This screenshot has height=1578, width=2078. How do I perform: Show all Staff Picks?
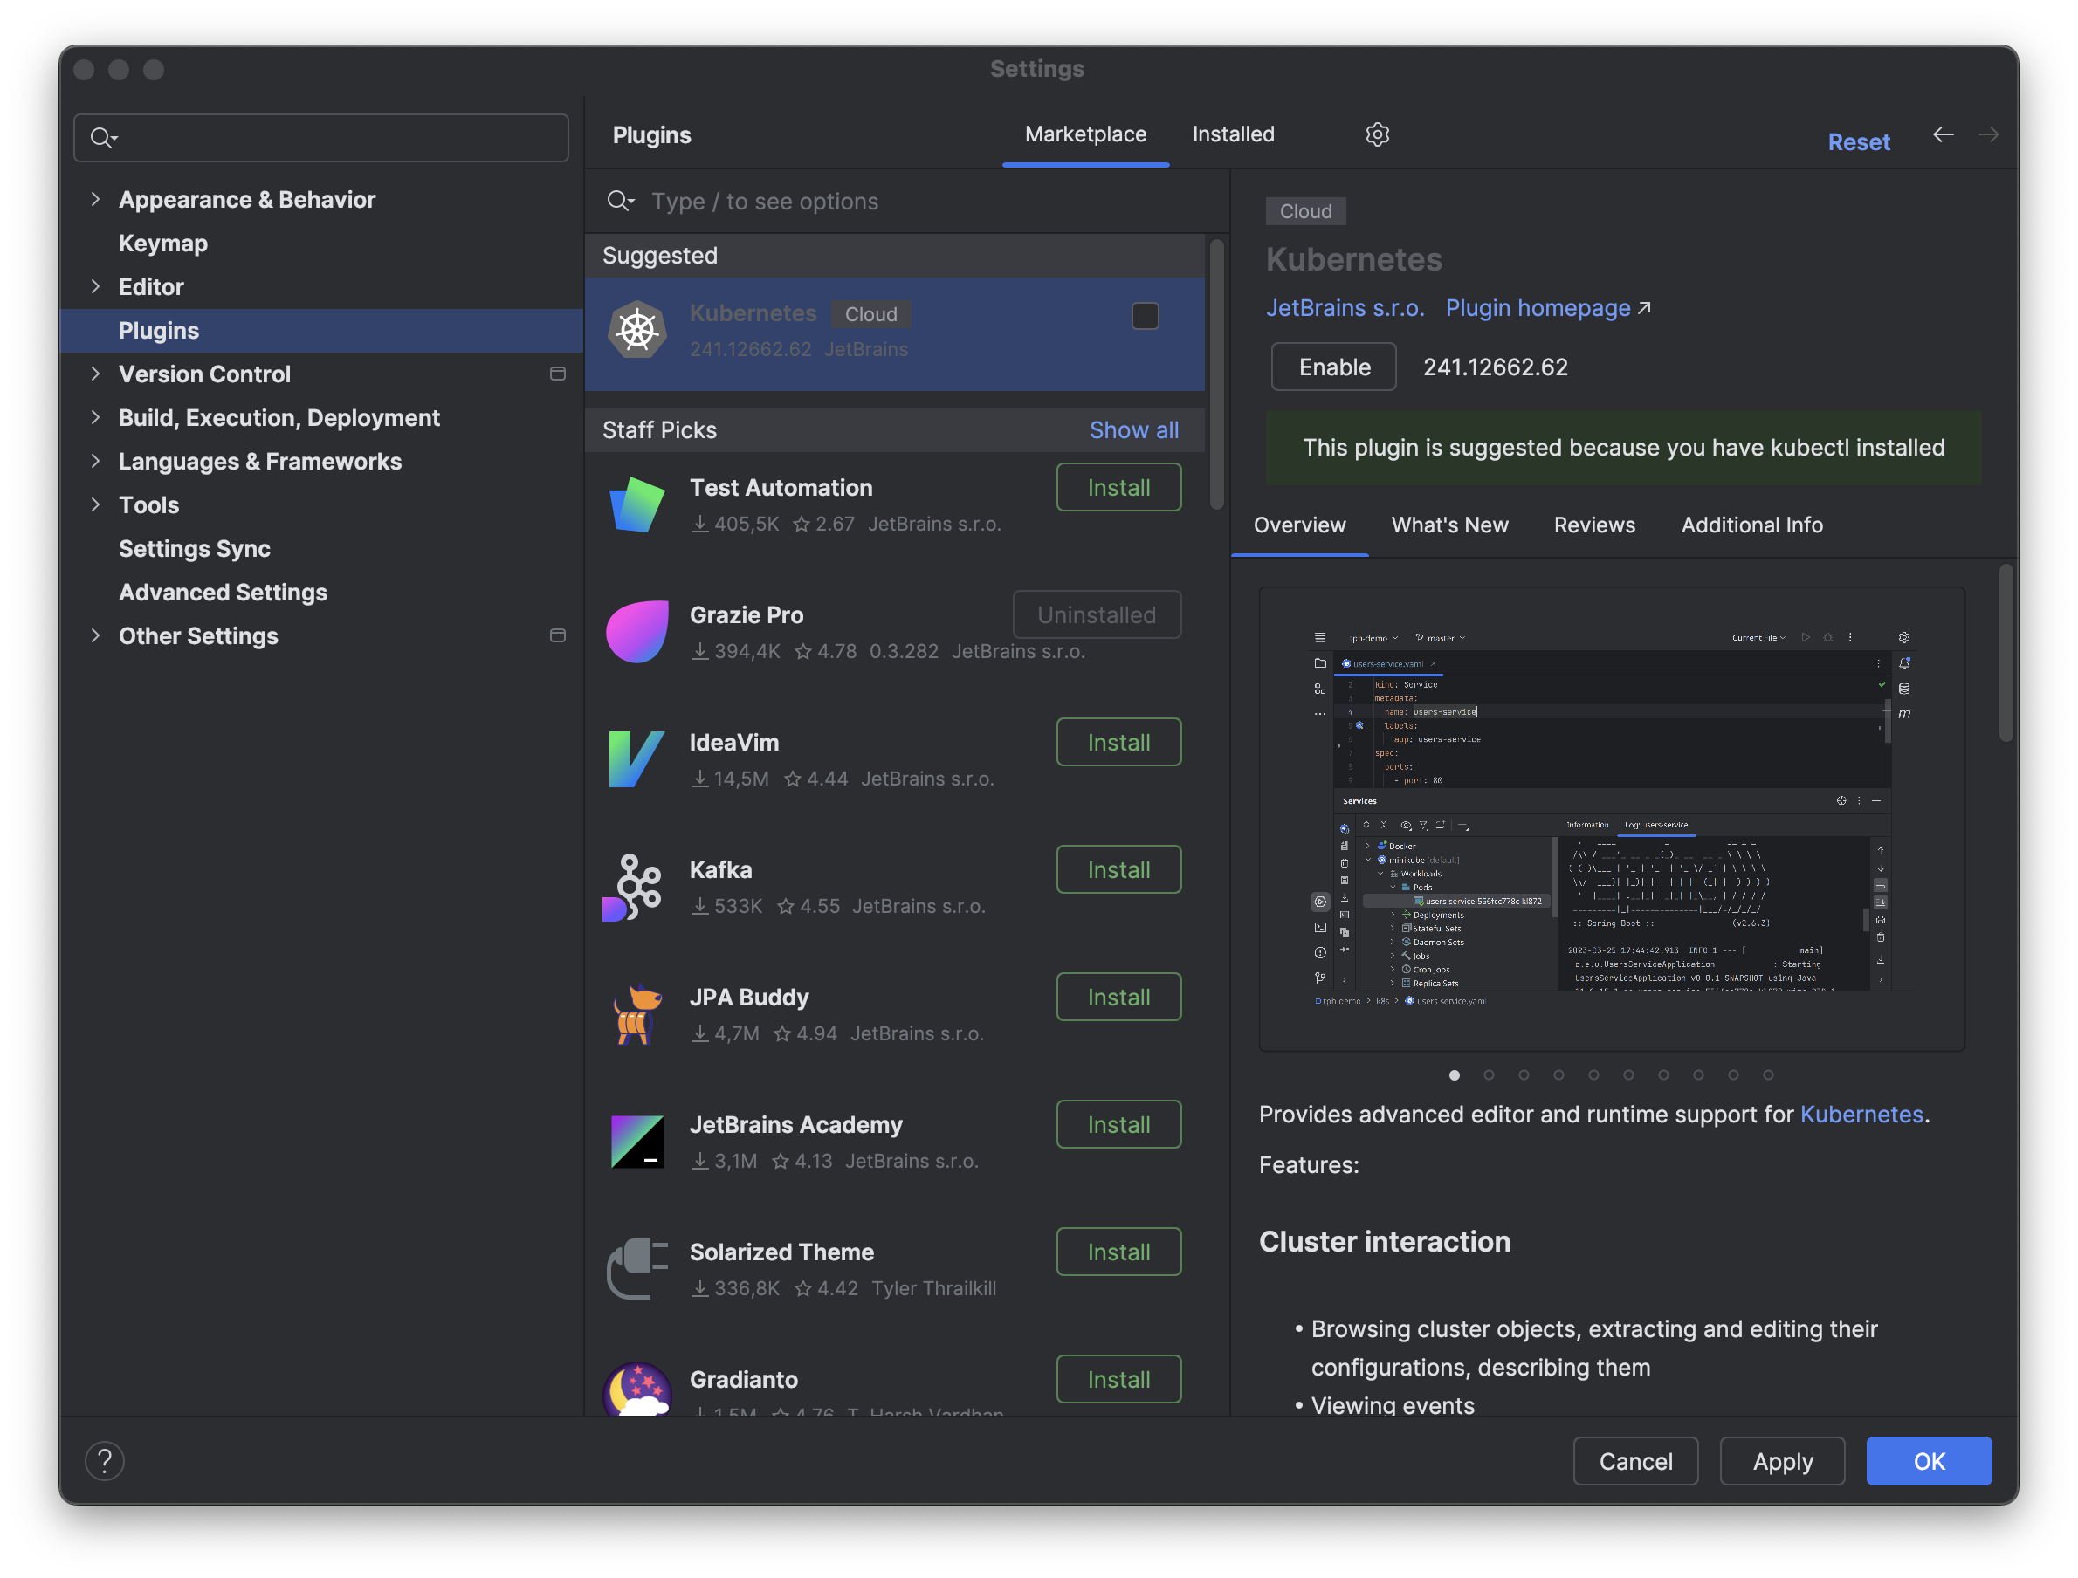[x=1134, y=430]
